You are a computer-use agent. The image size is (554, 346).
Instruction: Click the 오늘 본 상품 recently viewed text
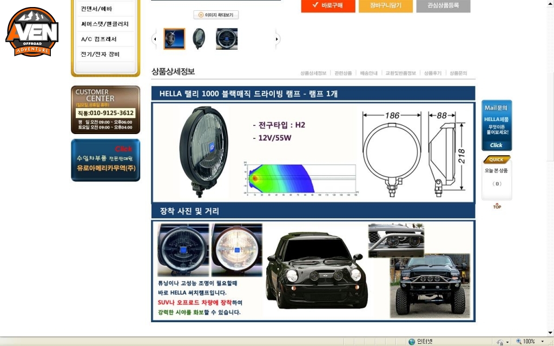pyautogui.click(x=497, y=170)
